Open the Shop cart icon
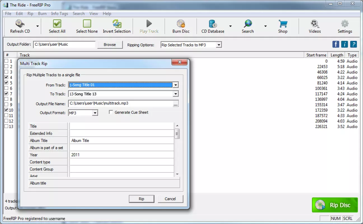The height and width of the screenshot is (224, 363). pos(283,24)
